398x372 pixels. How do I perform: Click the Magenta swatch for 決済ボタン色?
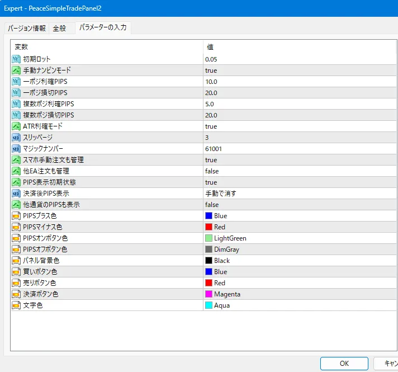pos(209,294)
